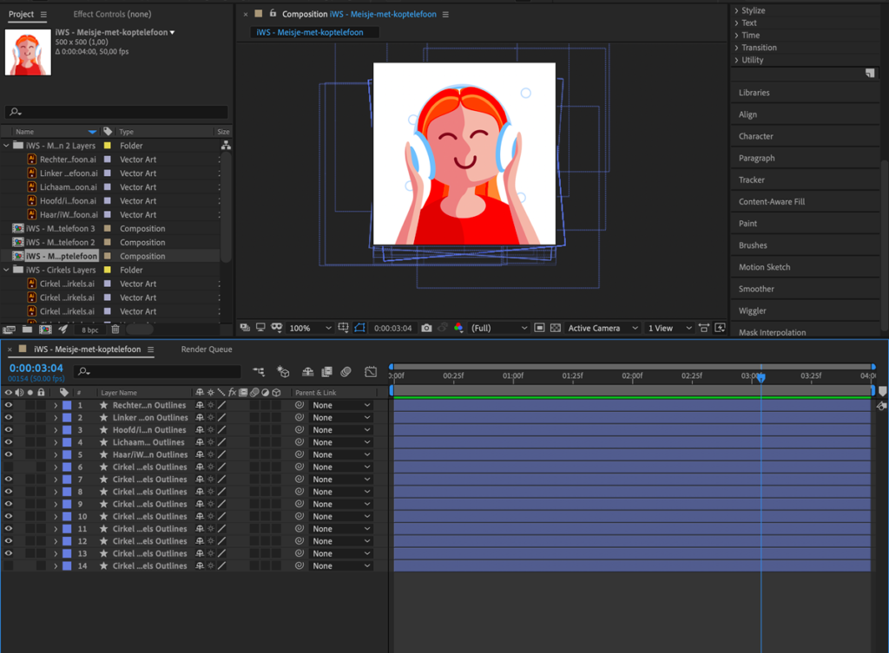Click the snapshot camera icon in the viewer
889x653 pixels.
426,329
